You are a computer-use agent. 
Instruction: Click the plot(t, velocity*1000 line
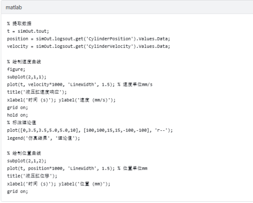[80, 85]
